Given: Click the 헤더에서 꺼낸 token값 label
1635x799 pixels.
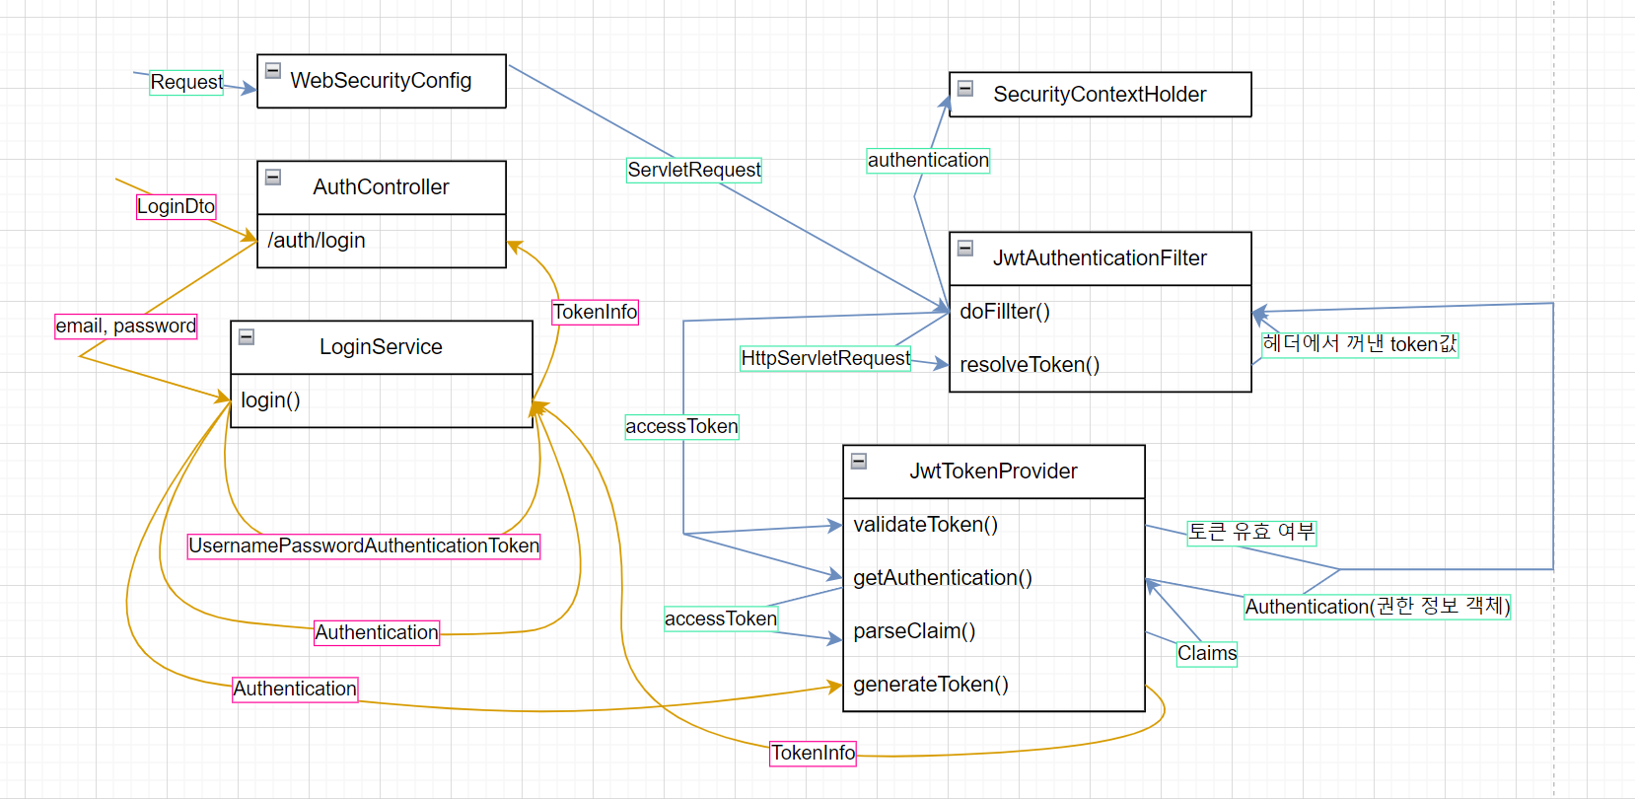Looking at the screenshot, I should [1360, 343].
